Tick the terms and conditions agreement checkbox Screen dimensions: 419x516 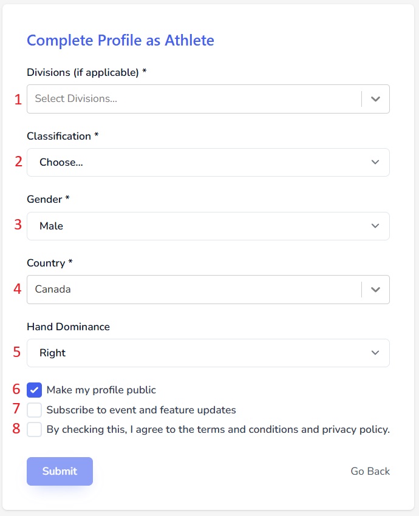pyautogui.click(x=35, y=430)
